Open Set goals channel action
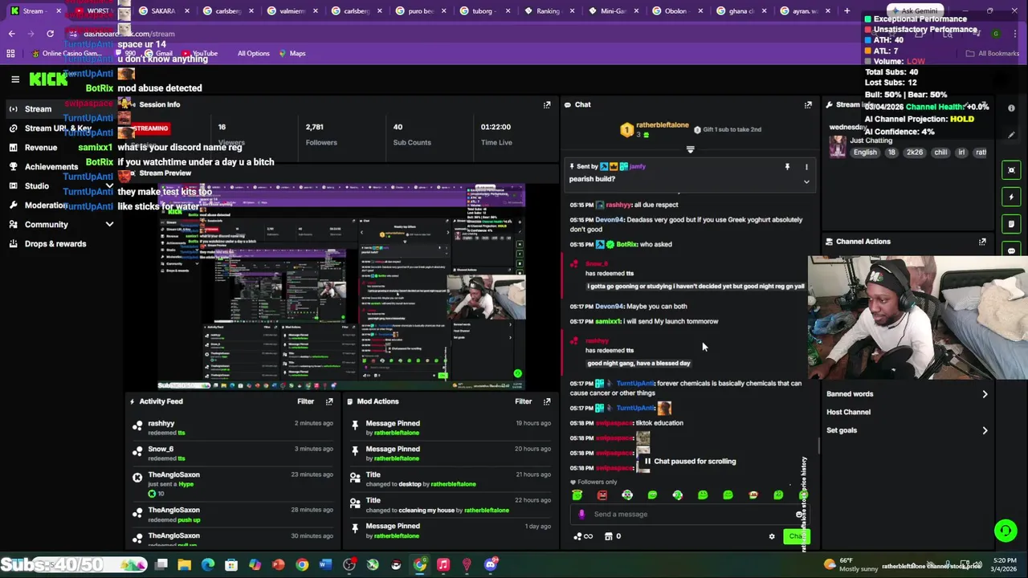The width and height of the screenshot is (1028, 578). 907,430
